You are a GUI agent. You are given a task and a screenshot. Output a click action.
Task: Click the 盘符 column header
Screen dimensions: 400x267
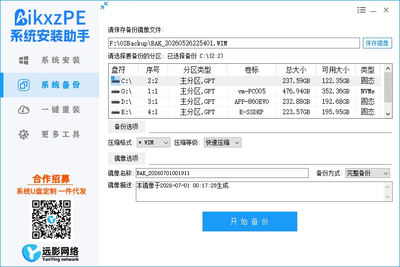point(123,70)
